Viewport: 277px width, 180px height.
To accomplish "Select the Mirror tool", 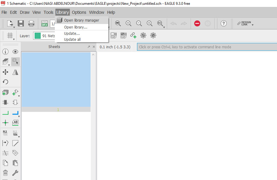I will (x=15, y=72).
